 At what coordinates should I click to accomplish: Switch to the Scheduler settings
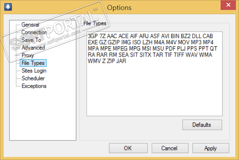coord(33,78)
